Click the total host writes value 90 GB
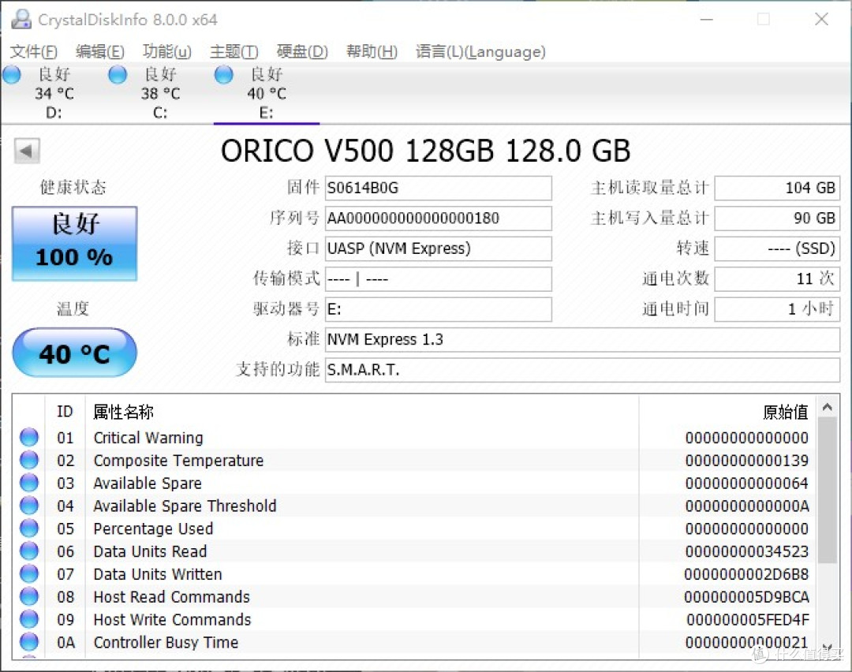 click(778, 218)
